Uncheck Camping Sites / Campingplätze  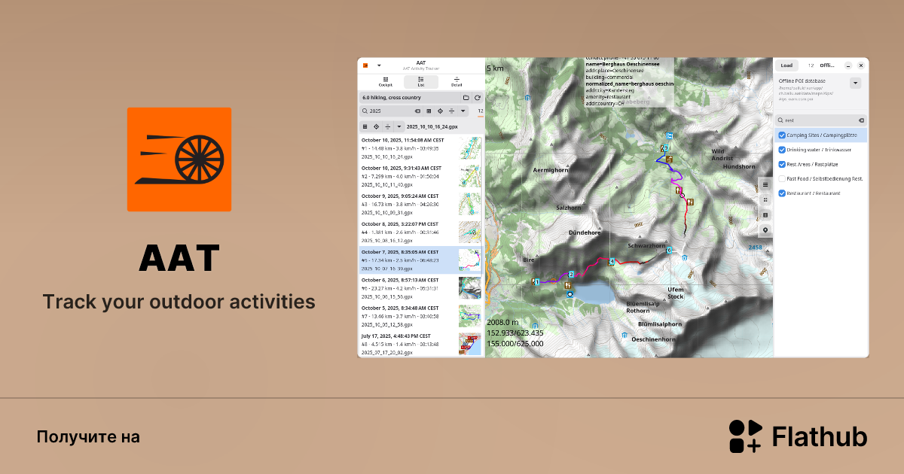click(x=782, y=135)
